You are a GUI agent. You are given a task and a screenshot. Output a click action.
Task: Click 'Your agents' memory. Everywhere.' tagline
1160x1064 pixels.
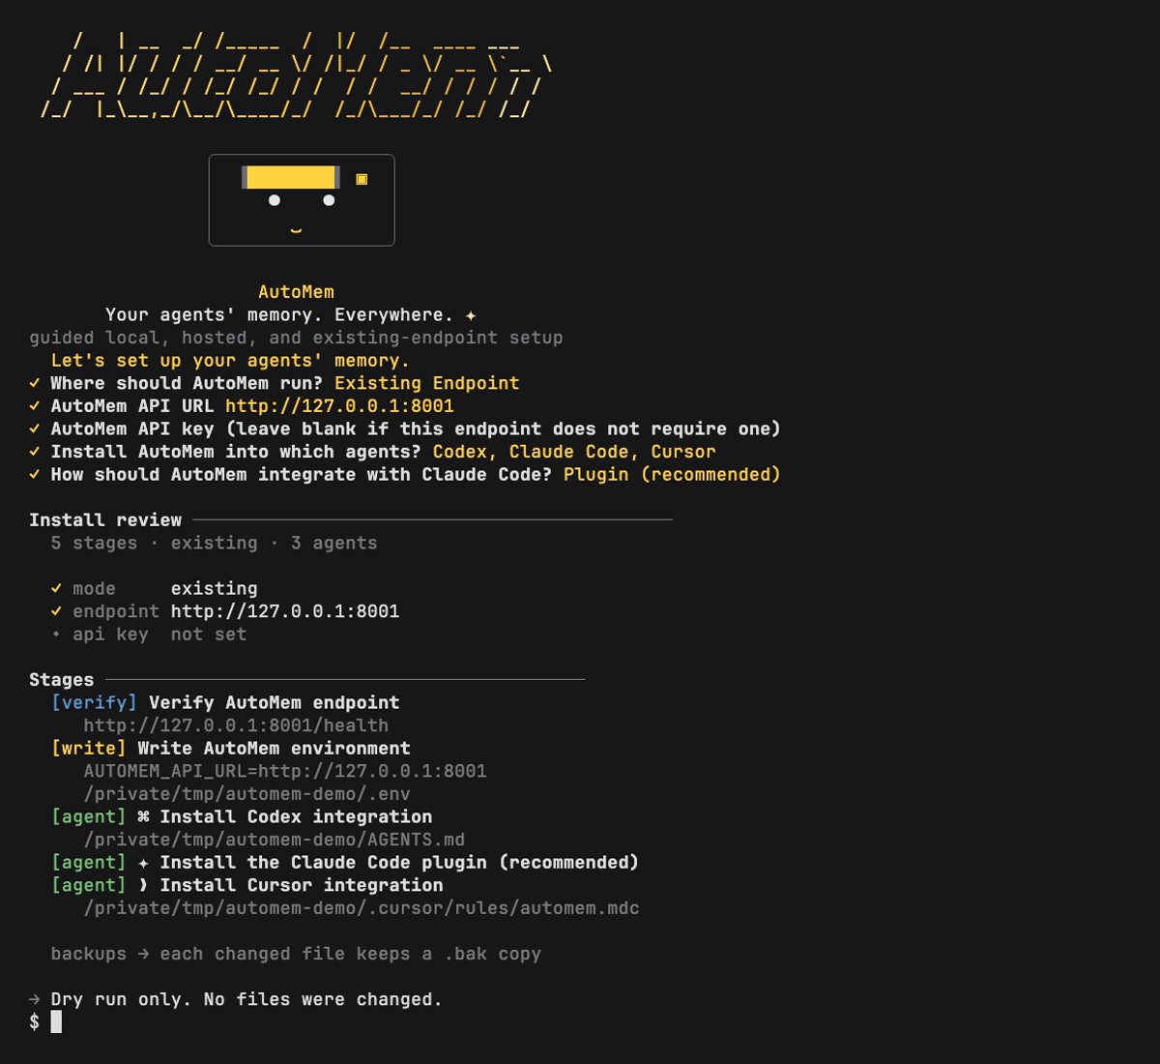click(x=279, y=315)
